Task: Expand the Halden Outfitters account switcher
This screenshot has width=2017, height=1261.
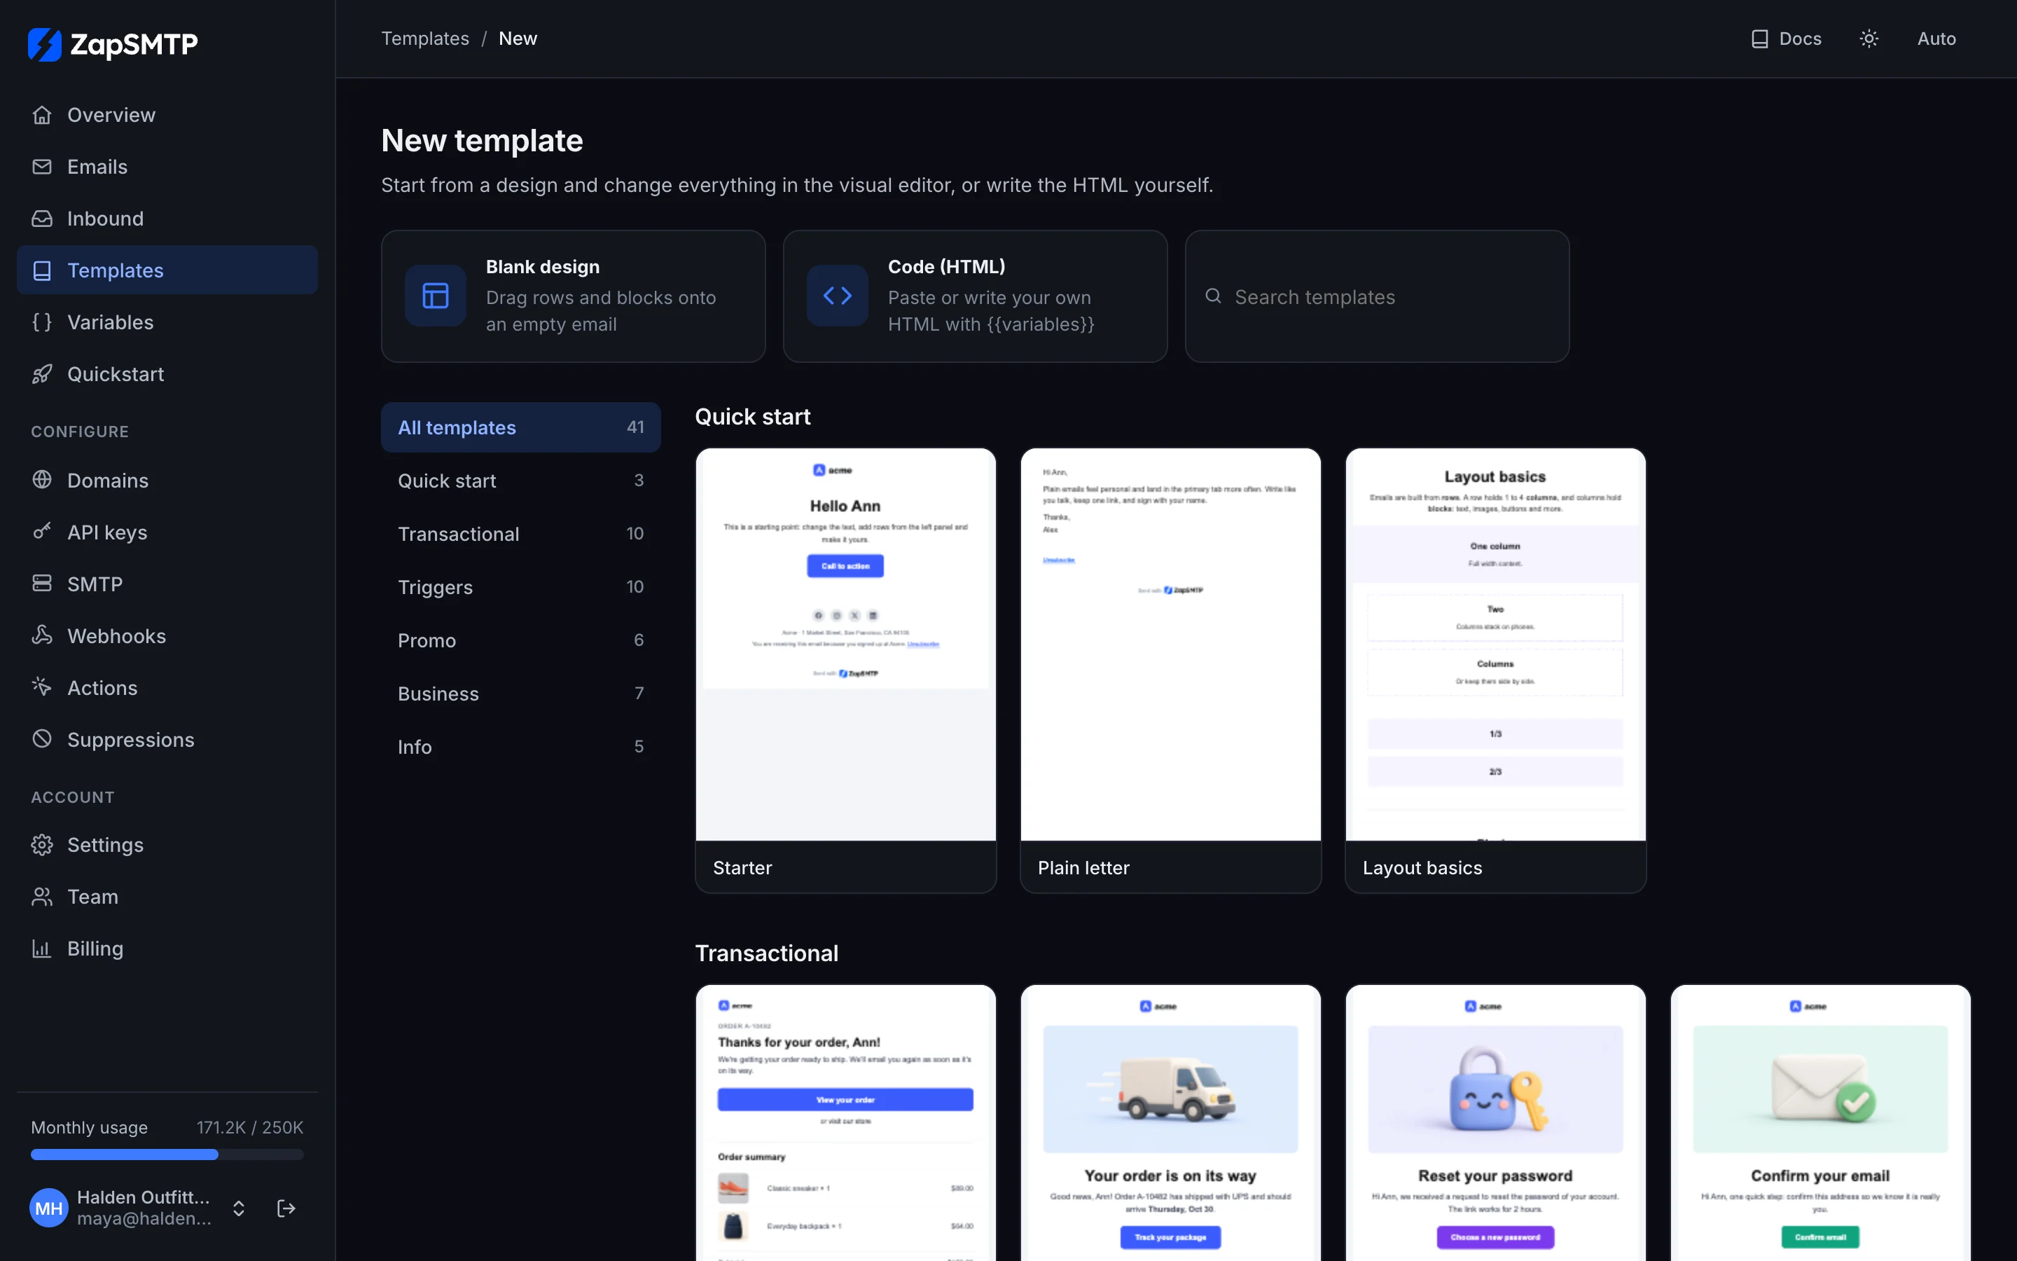Action: [x=238, y=1208]
